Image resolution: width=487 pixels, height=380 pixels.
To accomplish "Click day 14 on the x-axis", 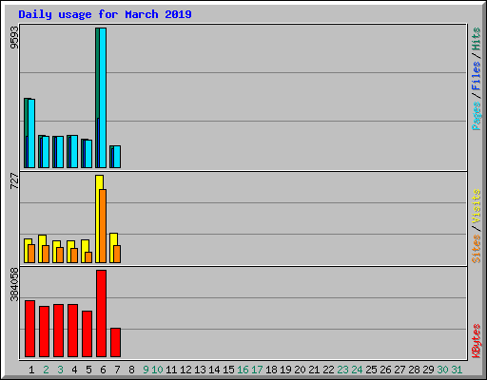I will pyautogui.click(x=214, y=370).
